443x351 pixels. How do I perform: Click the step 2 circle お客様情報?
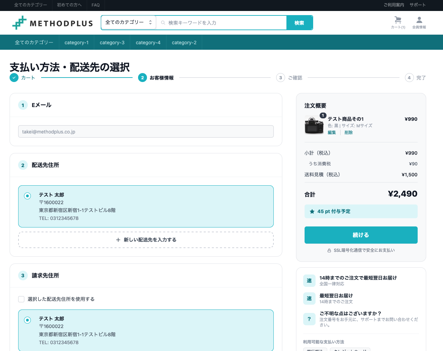click(143, 78)
